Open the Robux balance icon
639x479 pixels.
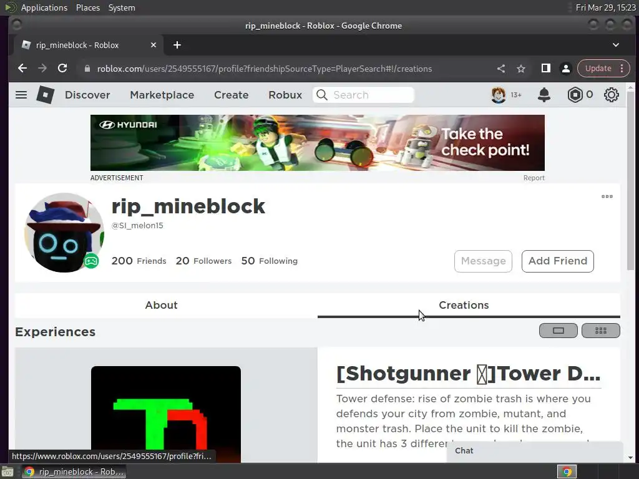575,95
